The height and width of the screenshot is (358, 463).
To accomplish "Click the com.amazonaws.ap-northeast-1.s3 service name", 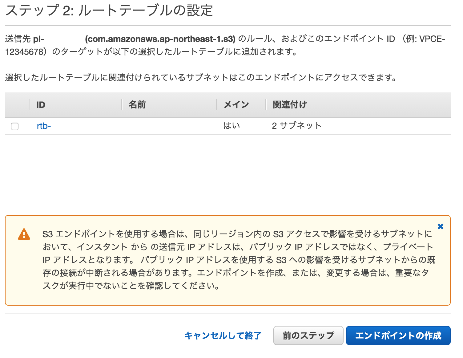I will (x=160, y=39).
